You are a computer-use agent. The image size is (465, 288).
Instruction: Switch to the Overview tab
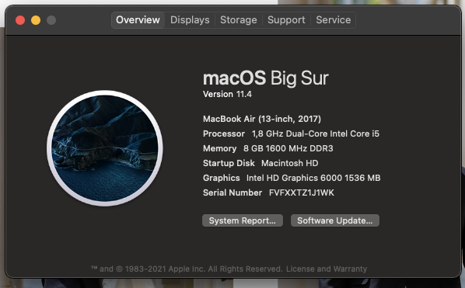pos(138,20)
